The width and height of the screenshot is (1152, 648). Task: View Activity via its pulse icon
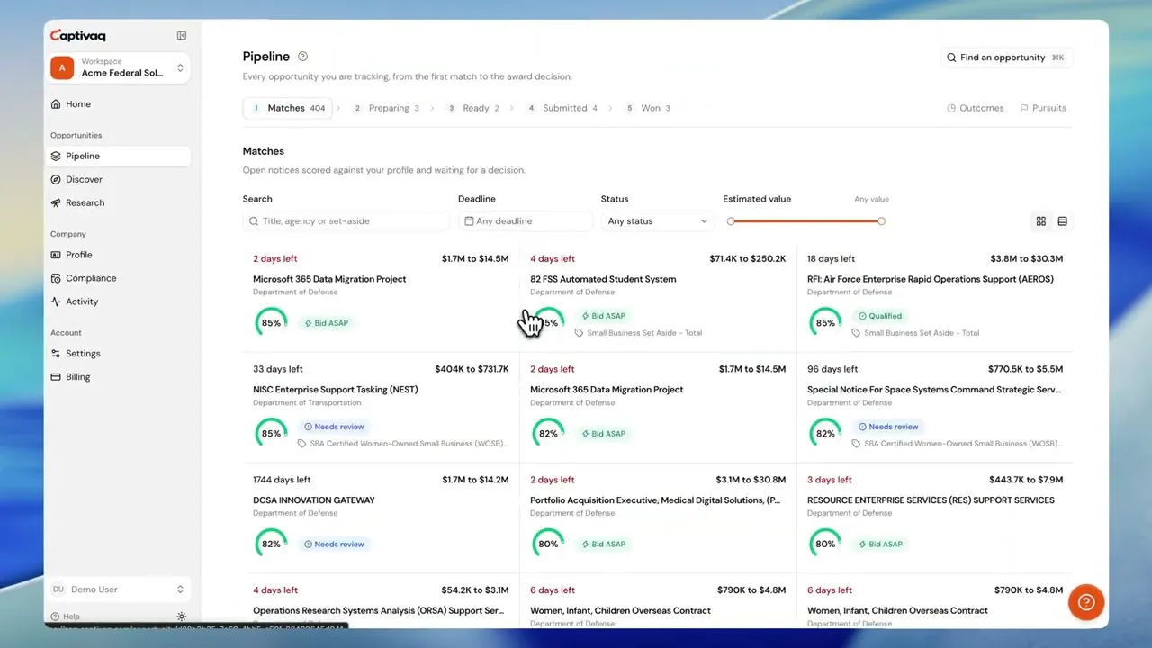tap(57, 302)
